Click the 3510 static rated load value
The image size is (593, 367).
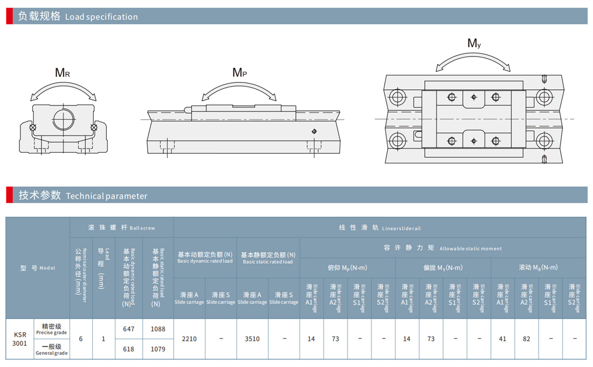[x=252, y=339]
